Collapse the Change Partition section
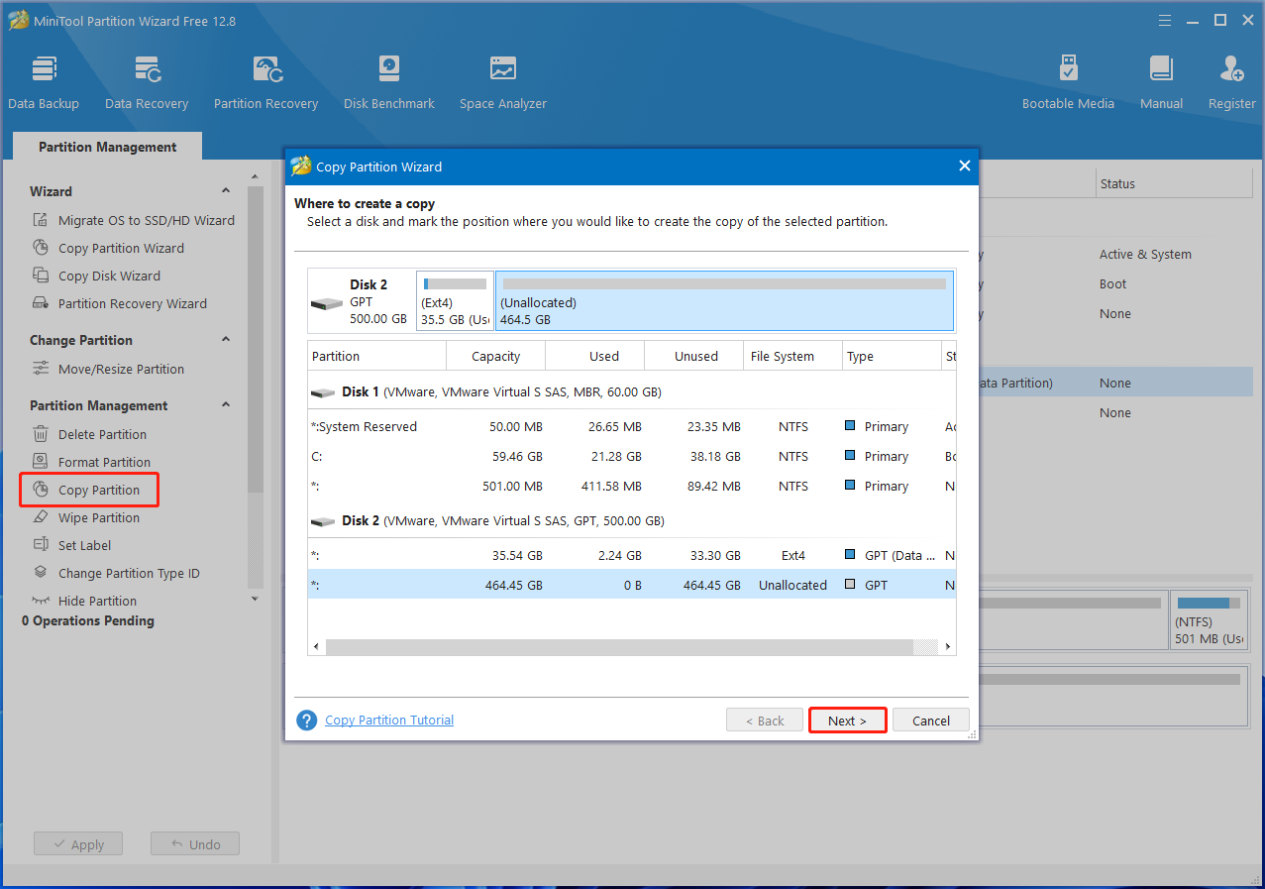The width and height of the screenshot is (1265, 889). point(226,339)
